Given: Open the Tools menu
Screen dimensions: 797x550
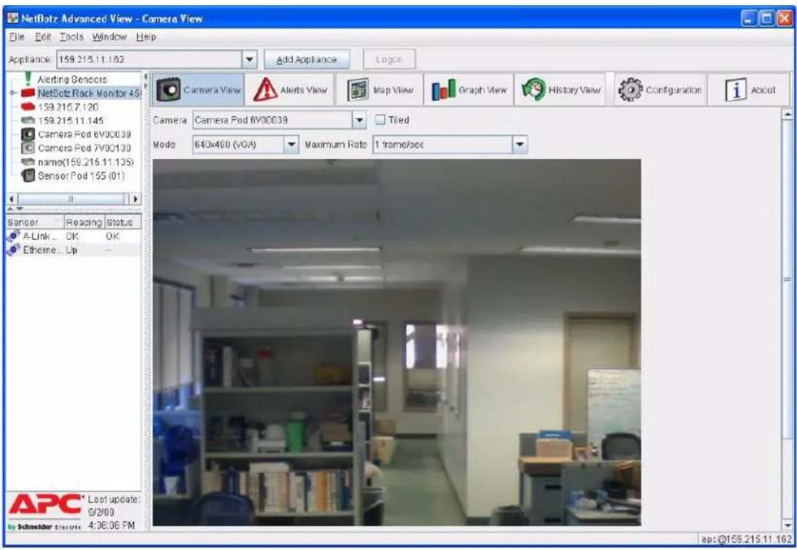Looking at the screenshot, I should [72, 36].
